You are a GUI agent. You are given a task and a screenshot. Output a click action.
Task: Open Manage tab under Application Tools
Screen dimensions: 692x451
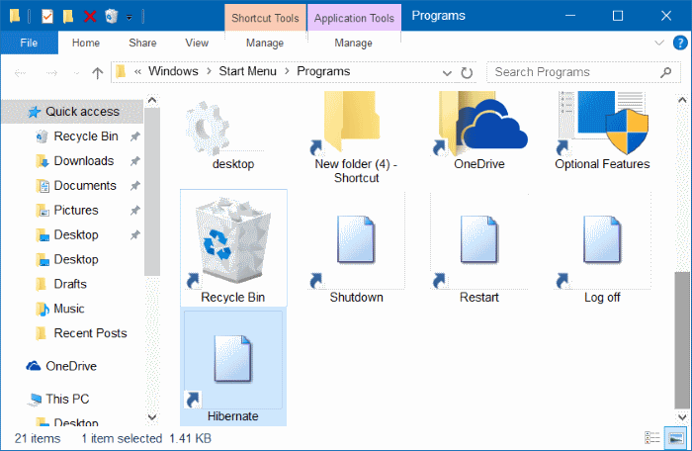tap(354, 43)
